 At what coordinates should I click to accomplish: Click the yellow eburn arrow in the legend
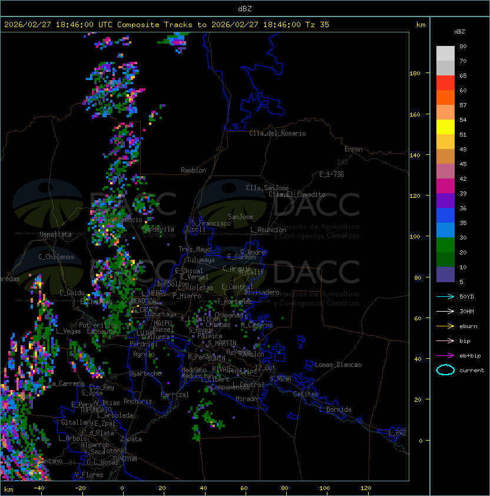tap(445, 326)
